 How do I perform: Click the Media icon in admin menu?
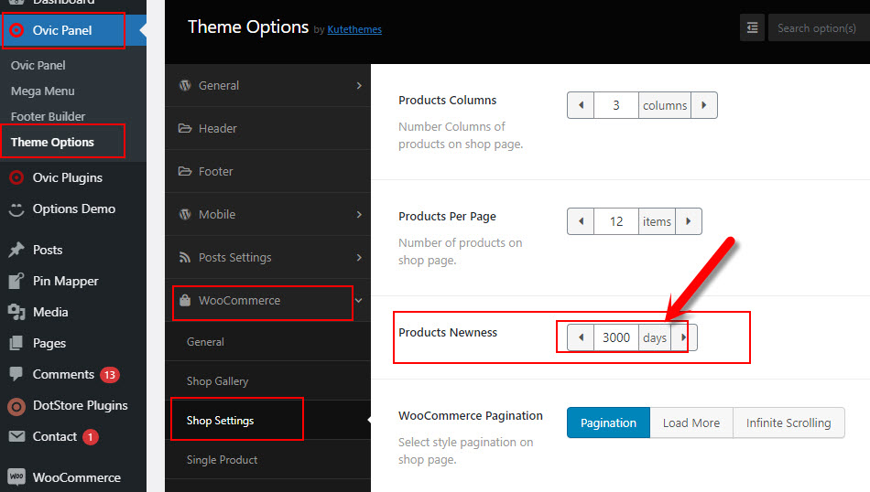(x=16, y=312)
